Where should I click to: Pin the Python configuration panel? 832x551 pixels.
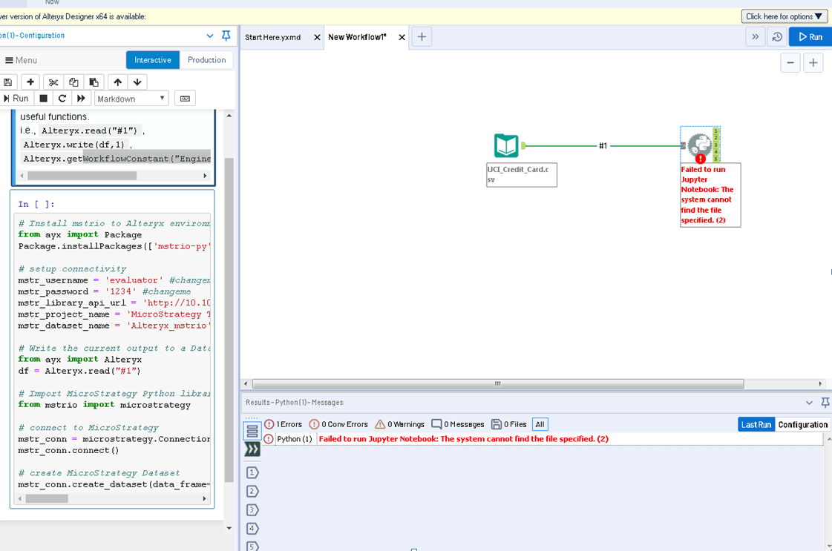[226, 36]
